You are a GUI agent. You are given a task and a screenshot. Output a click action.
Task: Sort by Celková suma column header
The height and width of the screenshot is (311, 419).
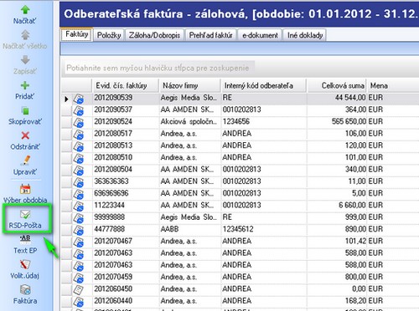(337, 85)
